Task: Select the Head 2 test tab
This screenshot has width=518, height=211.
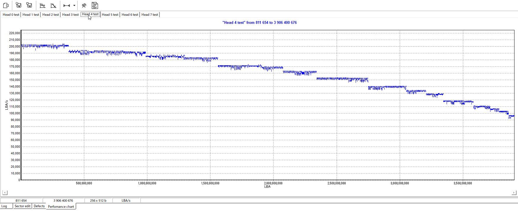Action: coord(51,14)
